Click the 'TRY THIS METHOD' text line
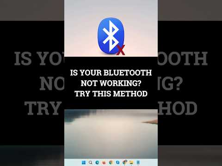This screenshot has height=166, width=222. [111, 94]
